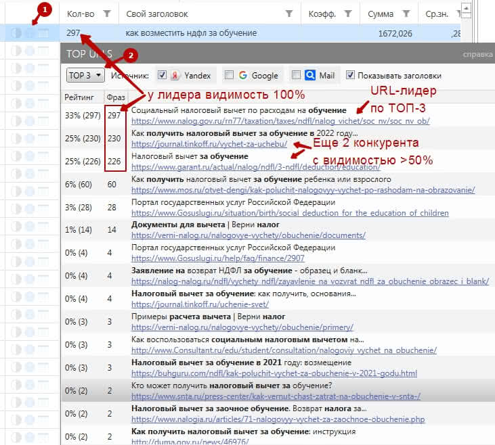The height and width of the screenshot is (445, 495).
Task: Open the journal.tinkoff.ru/vychet-za-uchebu link
Action: tap(209, 144)
